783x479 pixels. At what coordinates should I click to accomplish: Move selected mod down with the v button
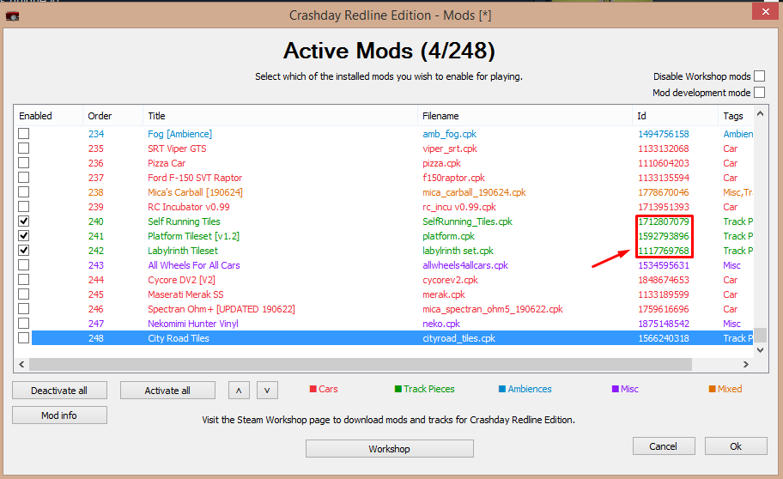tap(267, 390)
